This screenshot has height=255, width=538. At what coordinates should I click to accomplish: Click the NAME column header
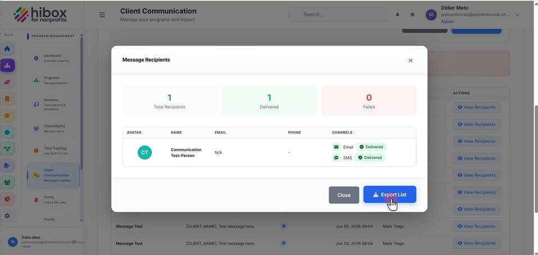coord(177,133)
